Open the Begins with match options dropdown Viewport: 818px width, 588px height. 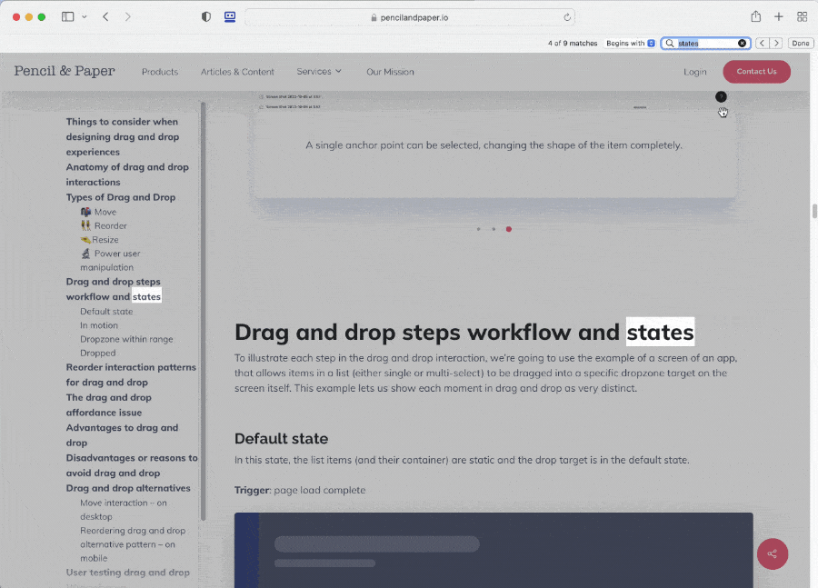point(630,43)
